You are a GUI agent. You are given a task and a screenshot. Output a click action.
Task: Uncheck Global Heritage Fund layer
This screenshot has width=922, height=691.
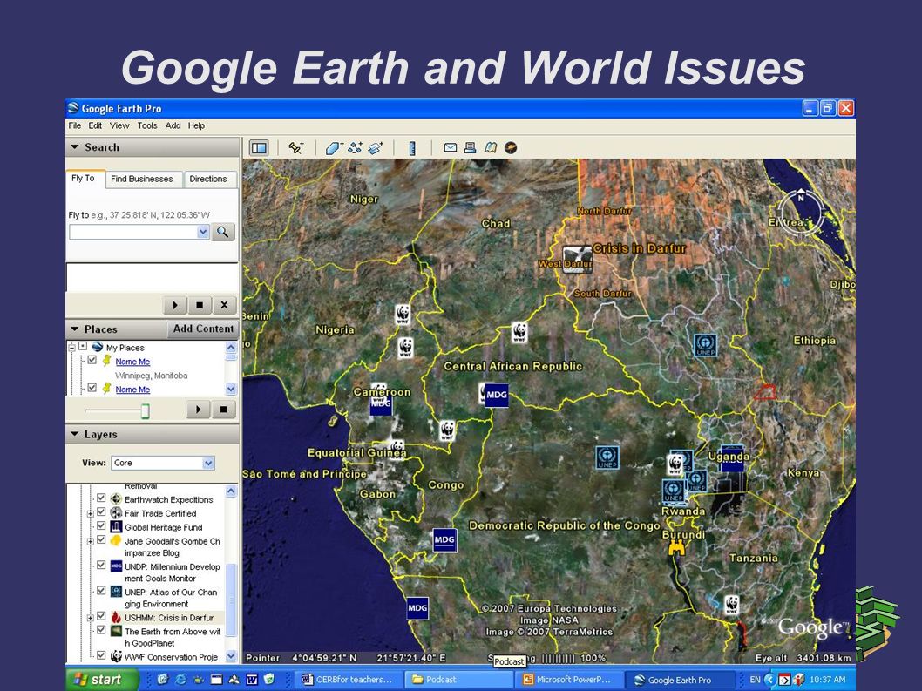(101, 526)
